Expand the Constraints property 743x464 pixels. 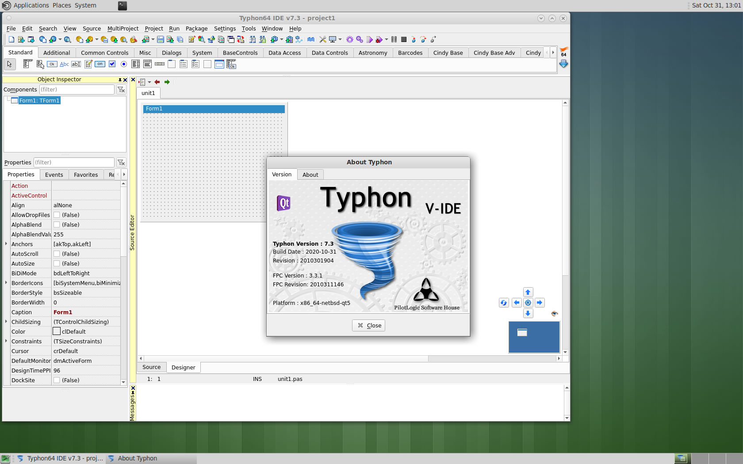(6, 341)
